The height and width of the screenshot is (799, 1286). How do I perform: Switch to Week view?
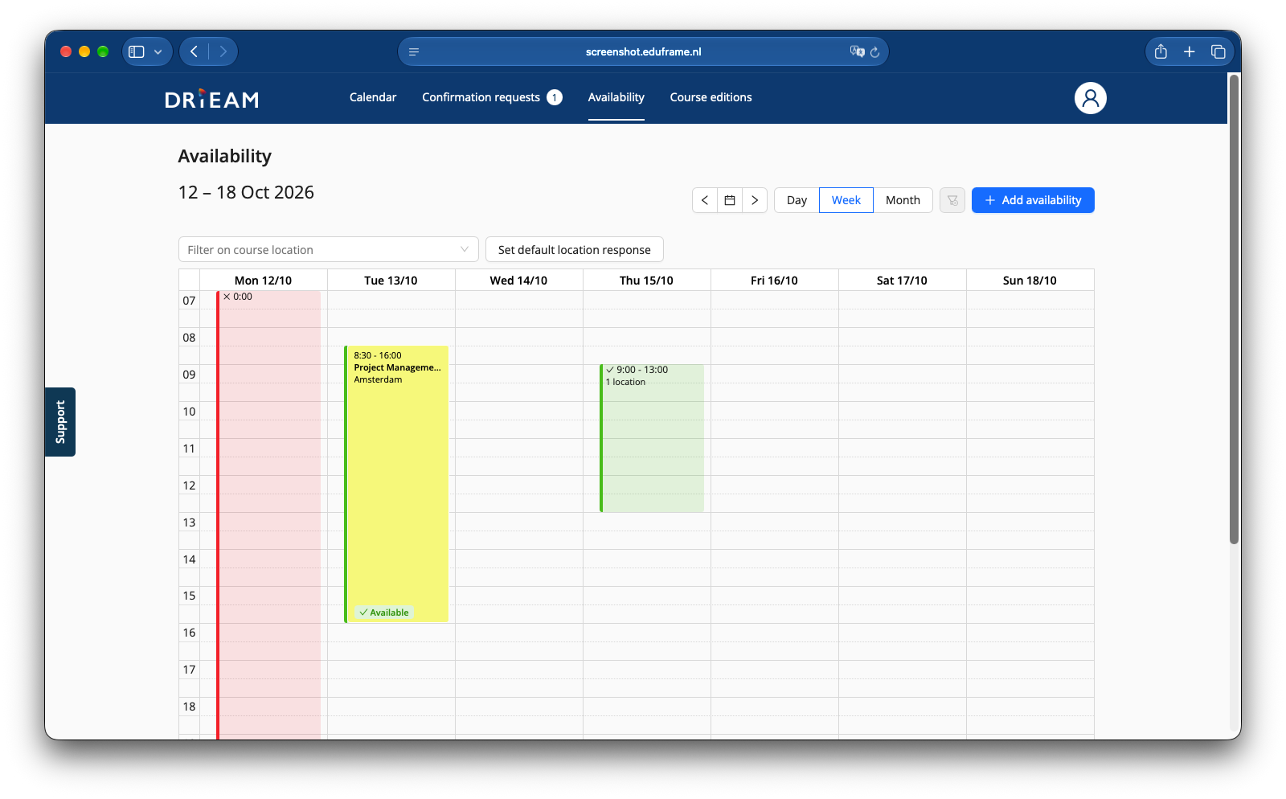(x=846, y=200)
